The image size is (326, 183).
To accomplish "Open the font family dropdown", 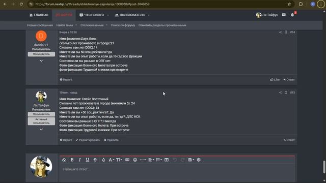I will [112, 160].
